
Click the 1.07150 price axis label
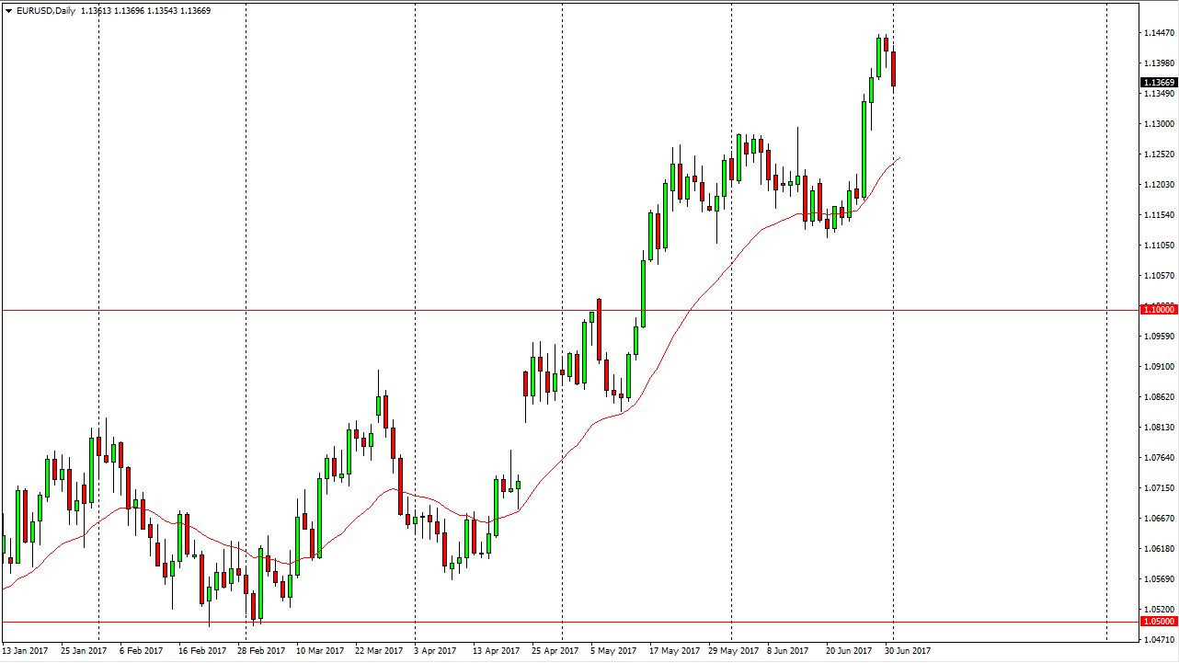1159,488
